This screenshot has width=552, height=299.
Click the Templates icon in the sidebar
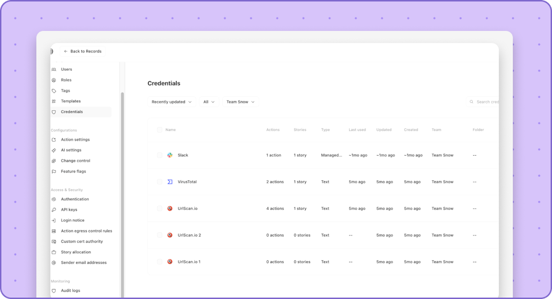[54, 102]
